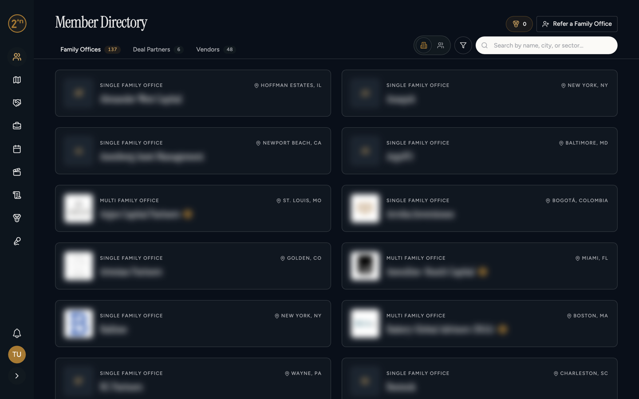Click the logo thumbnail on Miami, FL card
This screenshot has width=639, height=399.
pyautogui.click(x=365, y=266)
